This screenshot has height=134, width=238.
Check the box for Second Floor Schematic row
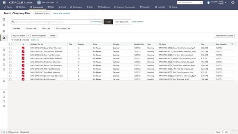(x=10, y=58)
